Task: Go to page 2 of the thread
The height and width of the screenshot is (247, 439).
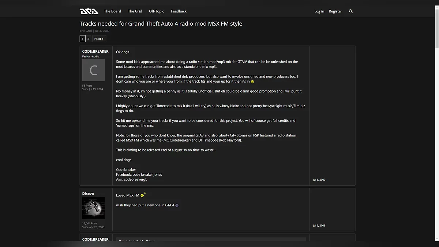Action: pos(88,39)
